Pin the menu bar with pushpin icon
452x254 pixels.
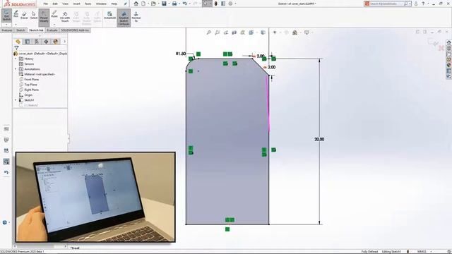point(126,4)
